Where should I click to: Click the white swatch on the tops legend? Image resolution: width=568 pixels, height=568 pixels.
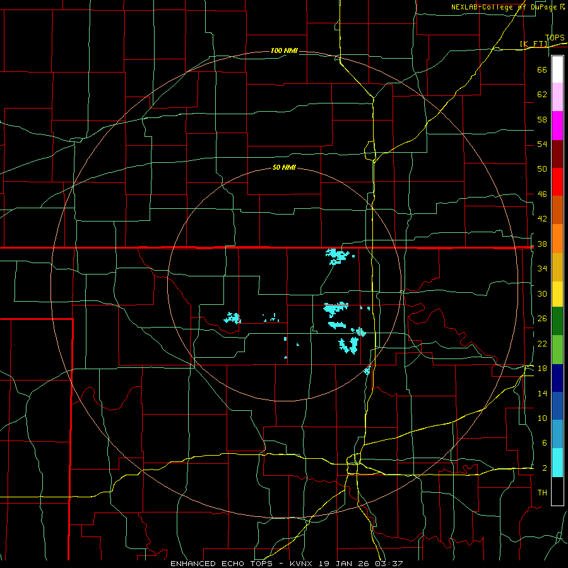(x=557, y=69)
